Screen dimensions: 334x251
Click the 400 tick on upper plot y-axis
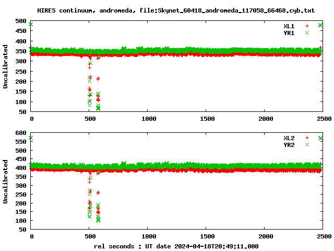[21, 41]
